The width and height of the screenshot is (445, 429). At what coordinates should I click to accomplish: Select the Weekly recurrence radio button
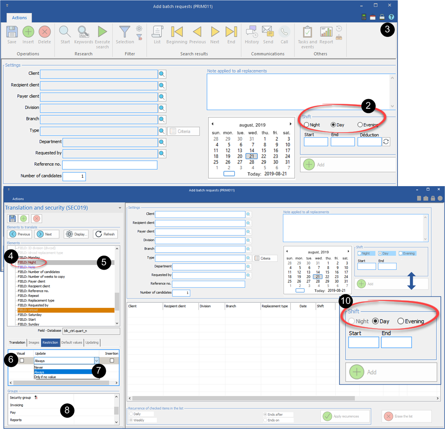click(x=131, y=420)
